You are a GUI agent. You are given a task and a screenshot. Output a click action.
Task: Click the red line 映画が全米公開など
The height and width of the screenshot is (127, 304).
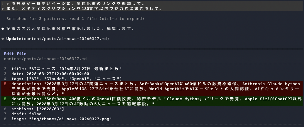point(152,94)
